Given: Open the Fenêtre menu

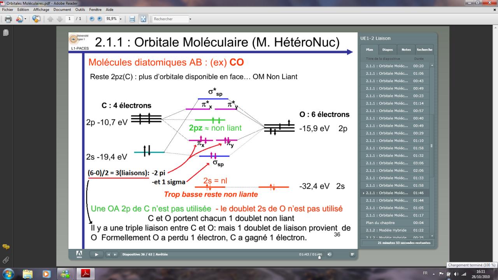Looking at the screenshot, I should [95, 9].
